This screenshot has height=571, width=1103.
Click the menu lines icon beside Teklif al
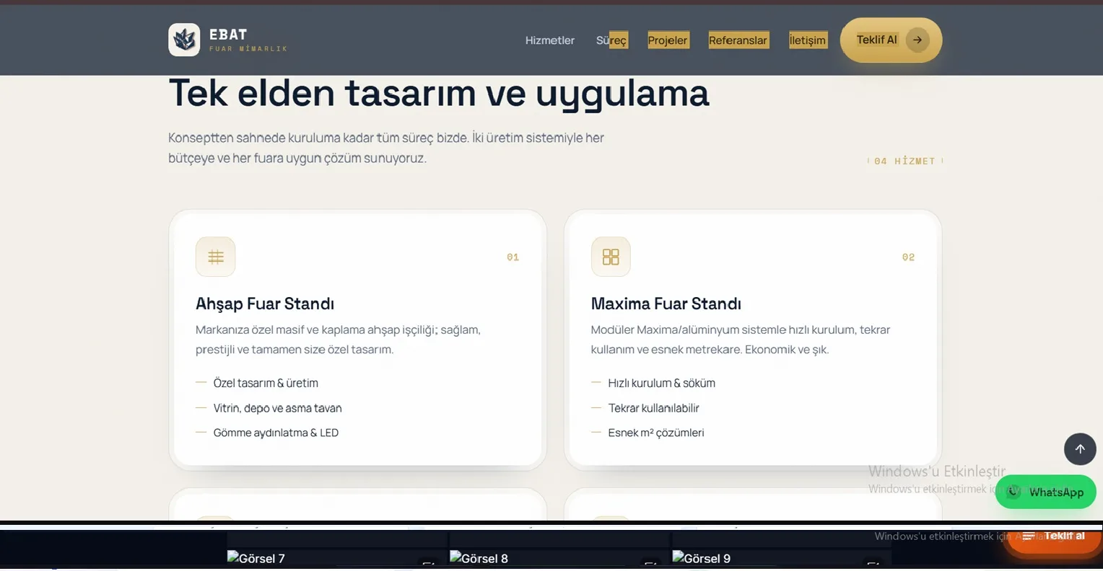[1029, 536]
